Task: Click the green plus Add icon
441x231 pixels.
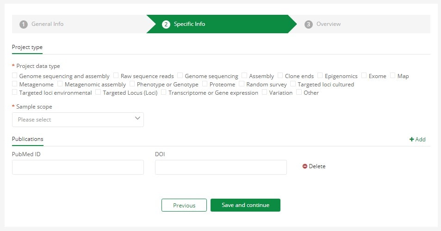Action: pos(411,139)
